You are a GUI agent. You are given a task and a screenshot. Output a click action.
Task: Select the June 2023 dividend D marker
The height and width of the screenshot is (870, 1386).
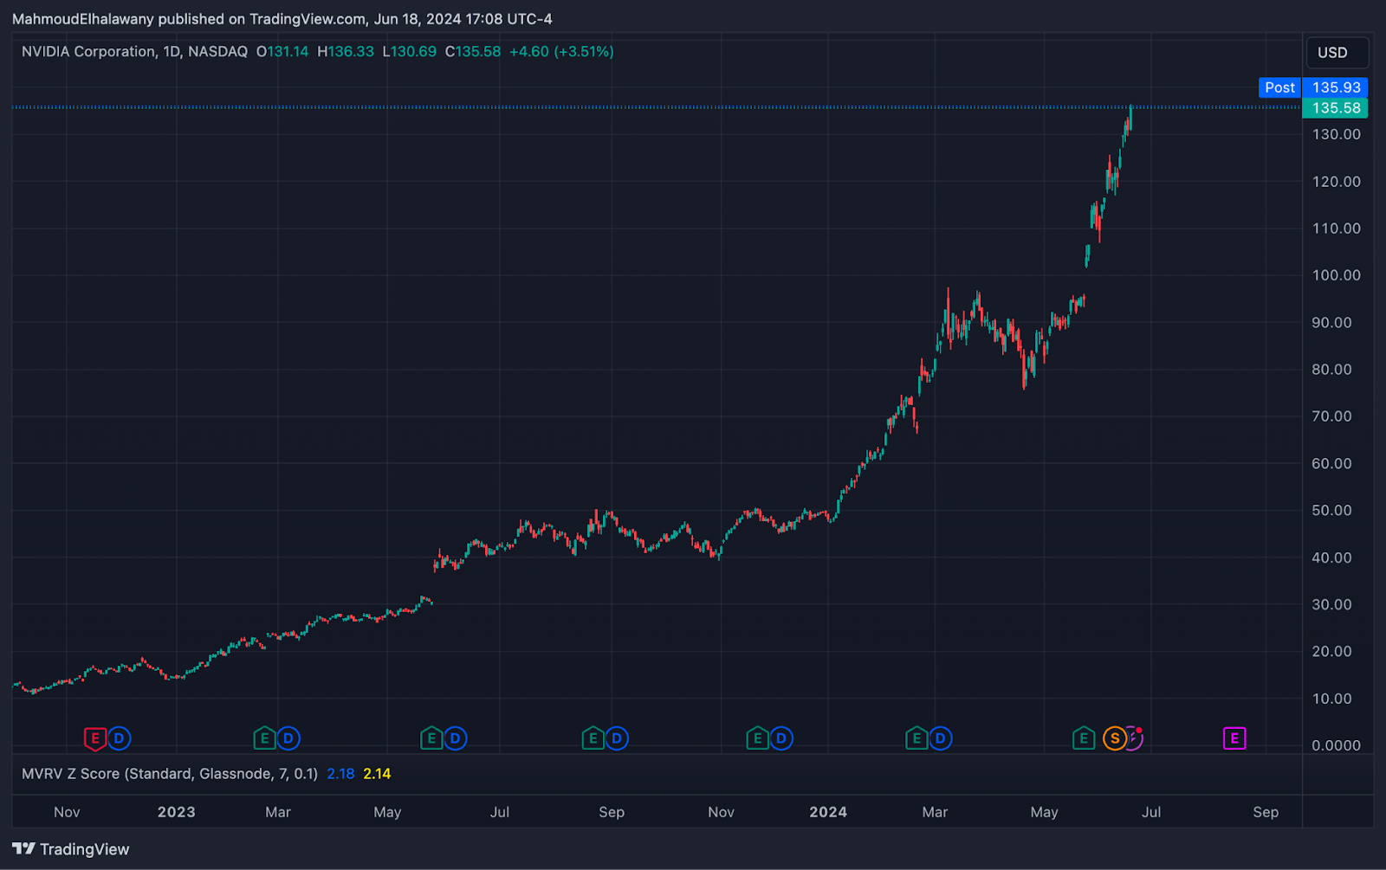point(455,738)
